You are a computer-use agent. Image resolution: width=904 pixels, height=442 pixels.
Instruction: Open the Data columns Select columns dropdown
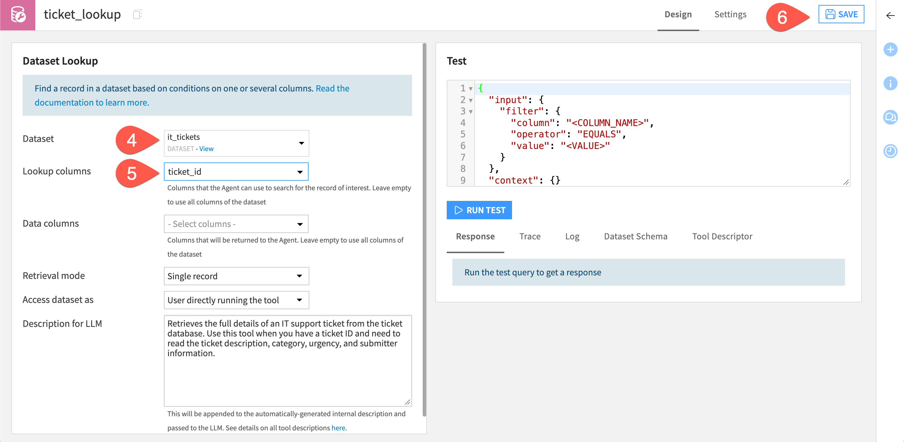(236, 224)
